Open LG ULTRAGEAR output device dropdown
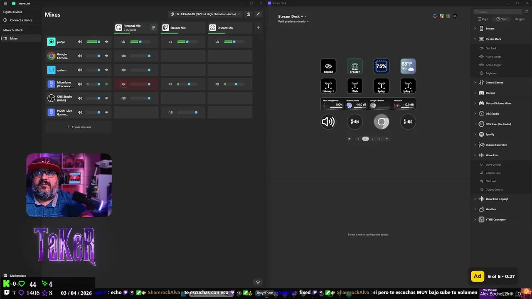Image resolution: width=532 pixels, height=299 pixels. pyautogui.click(x=206, y=14)
